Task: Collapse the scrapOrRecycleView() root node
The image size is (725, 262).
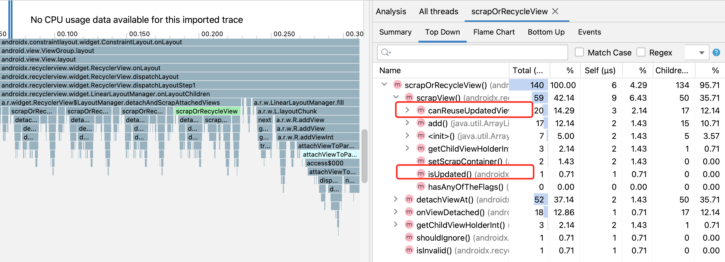Action: pyautogui.click(x=384, y=84)
